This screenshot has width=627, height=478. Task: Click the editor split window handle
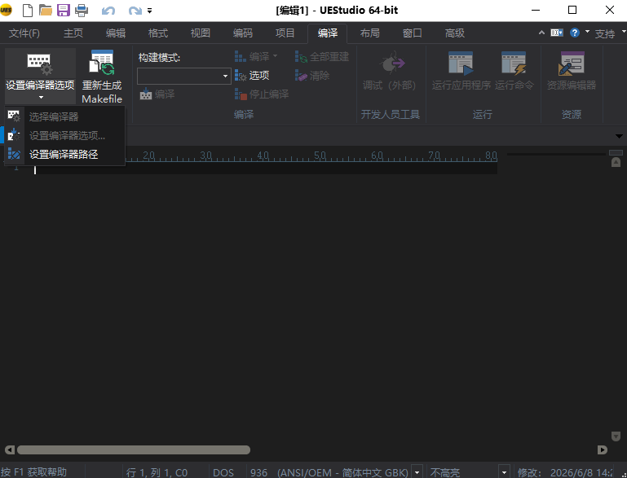pos(616,152)
